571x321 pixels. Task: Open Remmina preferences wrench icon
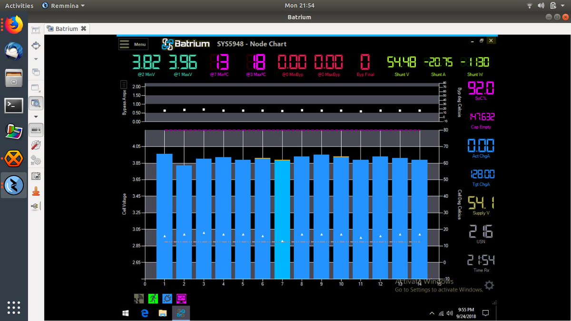[x=36, y=145]
